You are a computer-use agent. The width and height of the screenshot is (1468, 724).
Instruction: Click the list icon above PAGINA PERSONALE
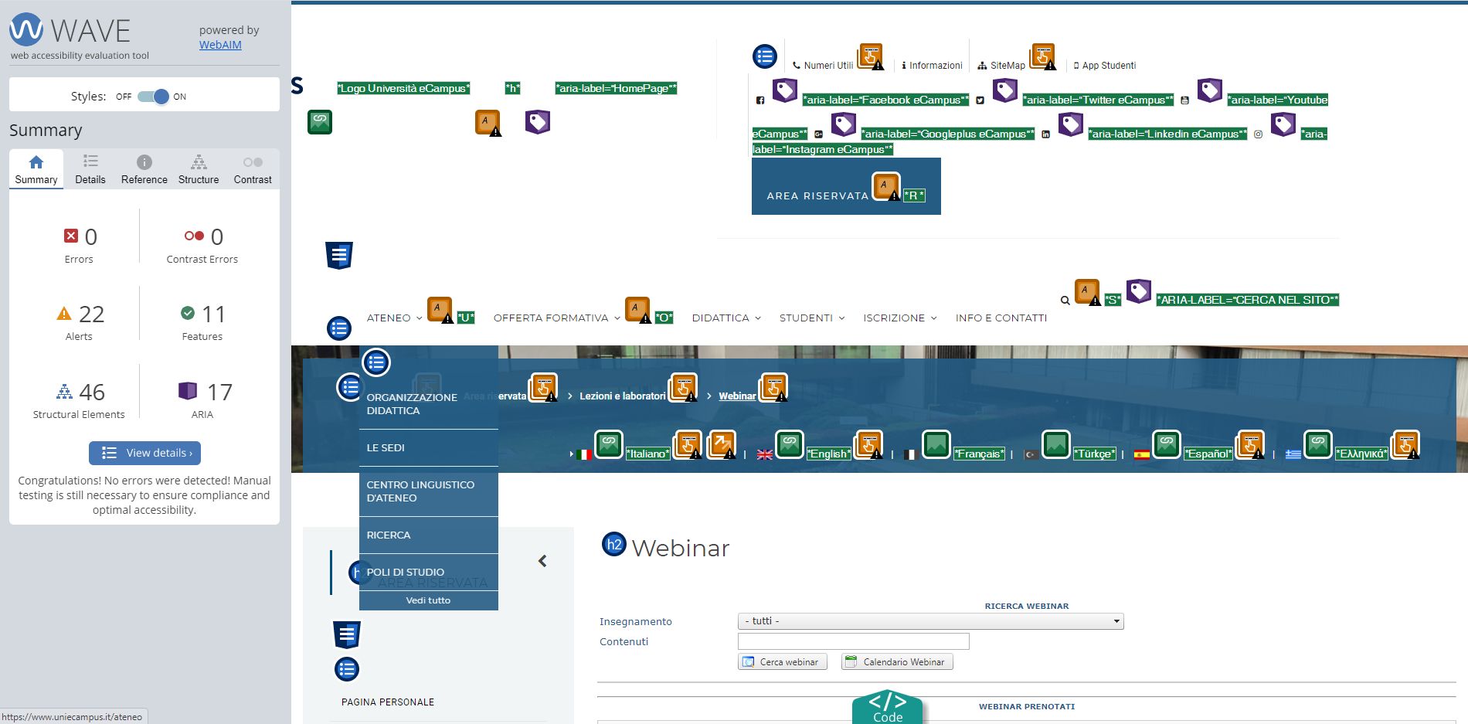coord(347,669)
